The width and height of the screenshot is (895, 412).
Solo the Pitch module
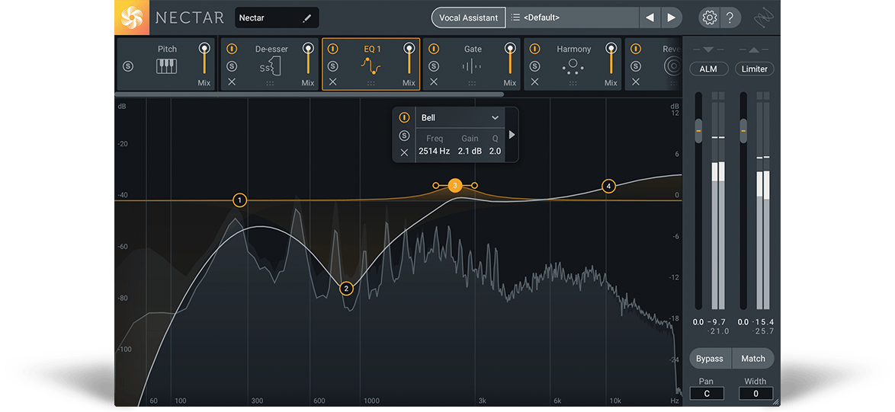coord(127,67)
